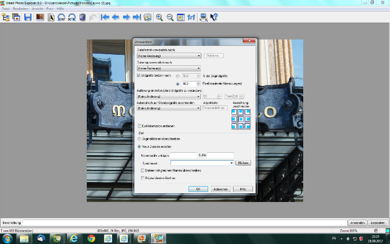390x244 pixels.
Task: Go to the last image arrow icon
Action: tap(137, 18)
